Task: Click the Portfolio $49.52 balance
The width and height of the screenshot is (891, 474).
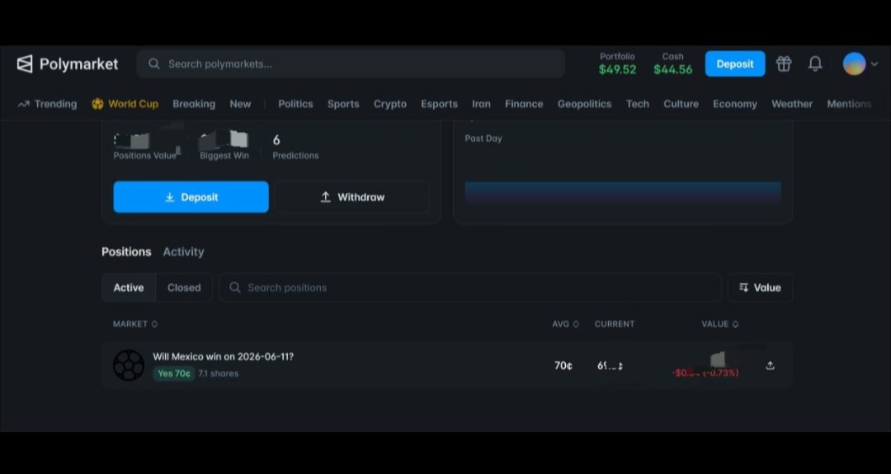Action: pyautogui.click(x=618, y=63)
